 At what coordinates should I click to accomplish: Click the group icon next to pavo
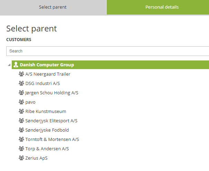point(21,102)
